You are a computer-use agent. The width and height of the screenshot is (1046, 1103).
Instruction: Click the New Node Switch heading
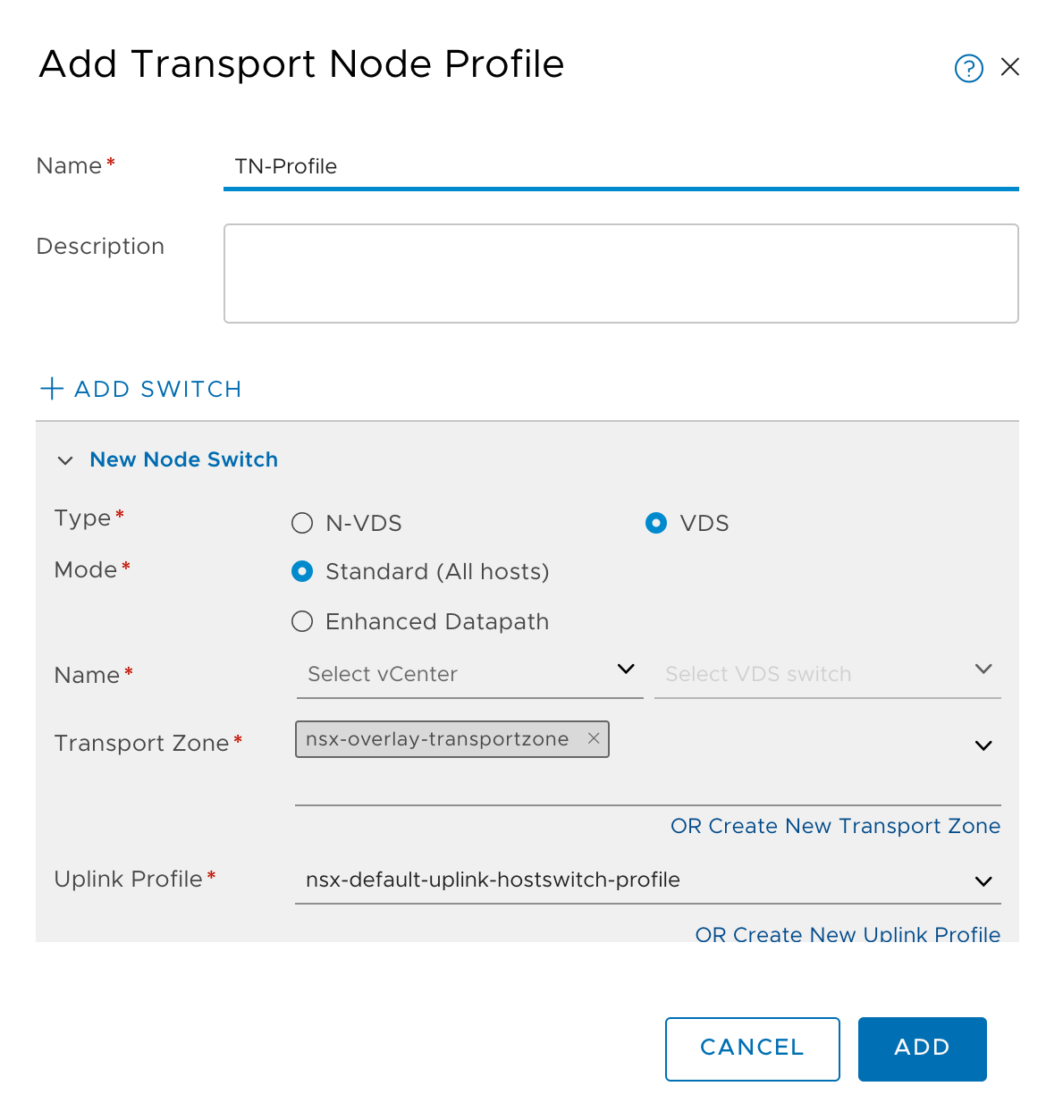pyautogui.click(x=184, y=459)
